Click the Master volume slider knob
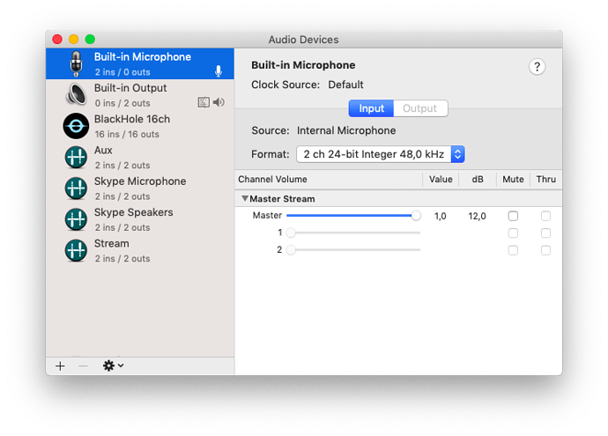 tap(416, 216)
